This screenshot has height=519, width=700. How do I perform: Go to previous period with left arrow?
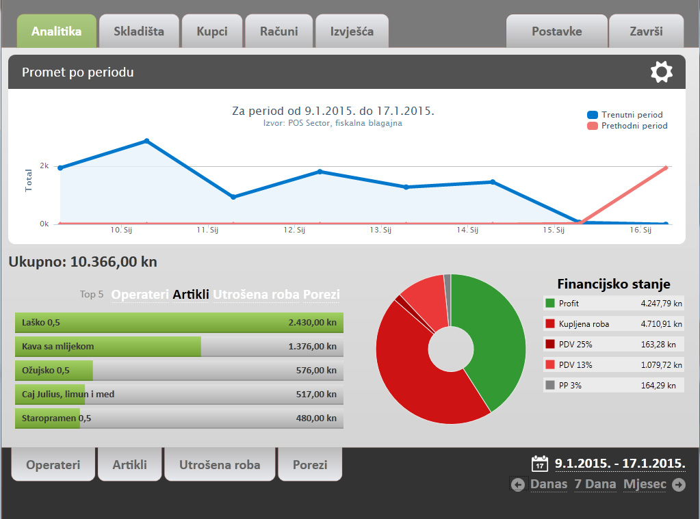[518, 485]
